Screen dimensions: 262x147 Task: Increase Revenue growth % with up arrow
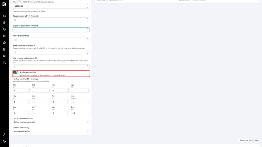[88, 19]
